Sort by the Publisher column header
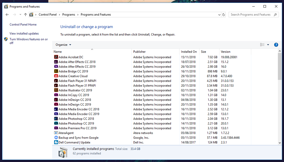Screen dimensions: 284x162 (x=155, y=51)
